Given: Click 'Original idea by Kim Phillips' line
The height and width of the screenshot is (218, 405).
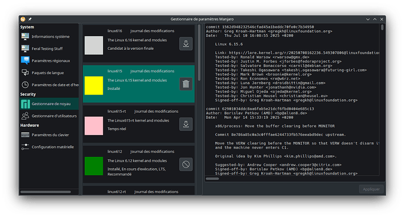Looking at the screenshot, I should coord(276,156).
